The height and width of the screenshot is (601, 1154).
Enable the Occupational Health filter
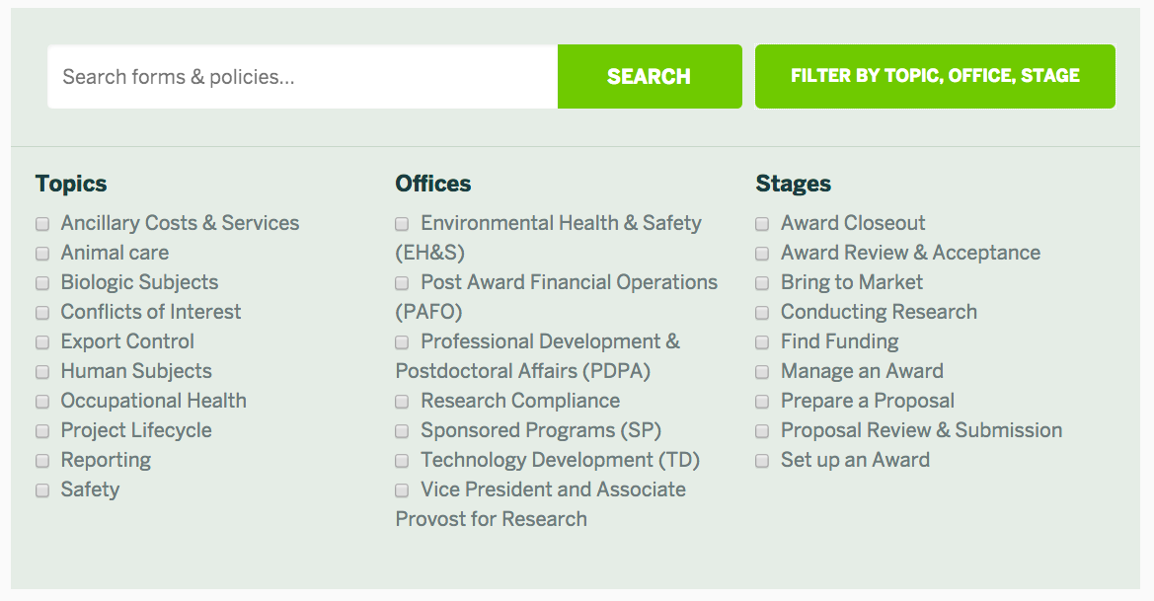tap(42, 402)
